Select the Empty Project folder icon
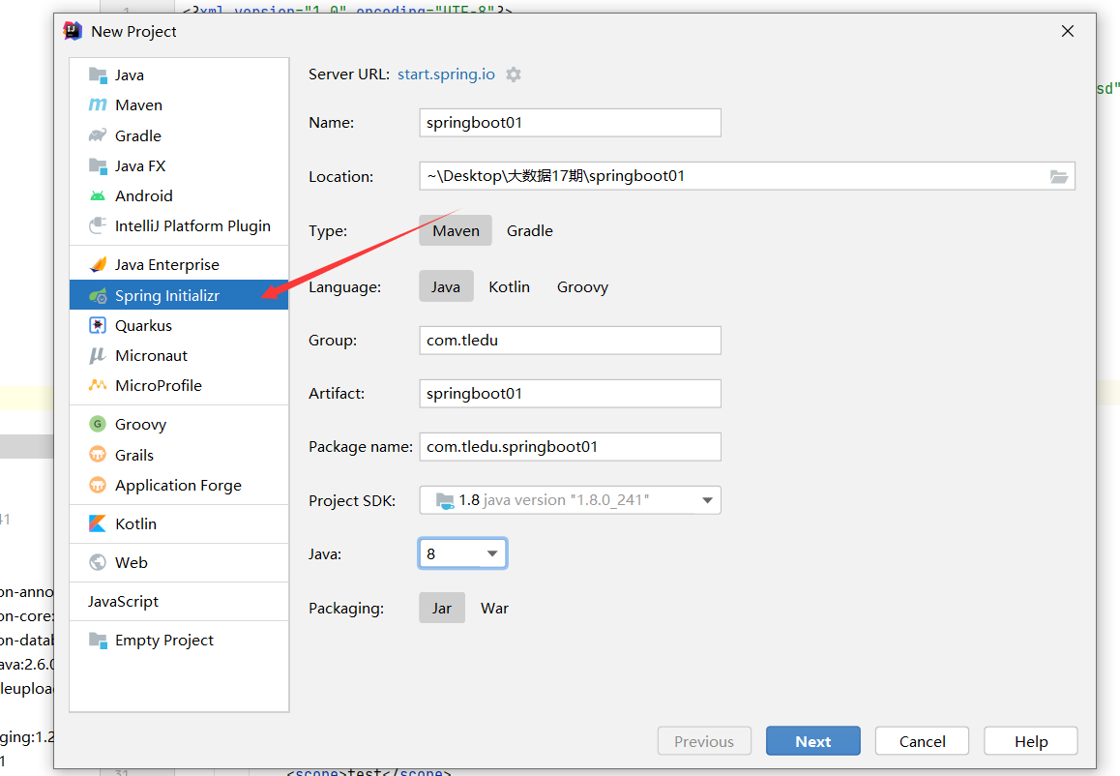The height and width of the screenshot is (776, 1120). pos(98,641)
